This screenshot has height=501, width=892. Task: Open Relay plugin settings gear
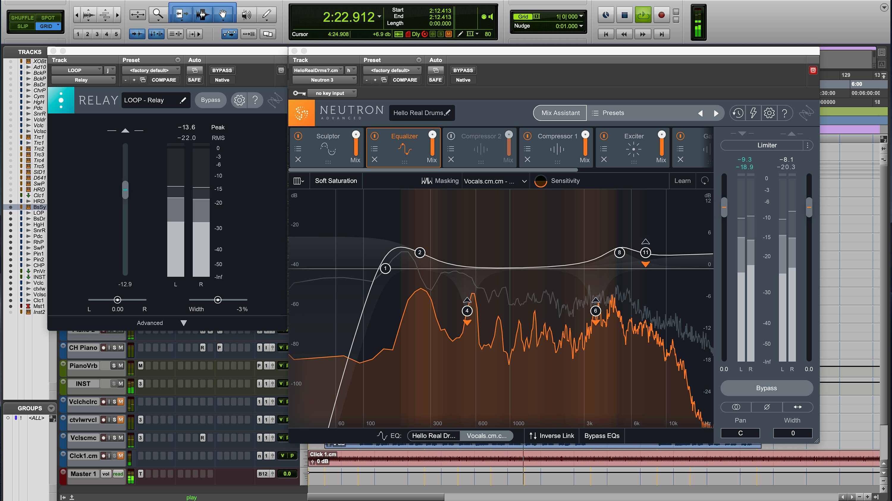tap(239, 100)
